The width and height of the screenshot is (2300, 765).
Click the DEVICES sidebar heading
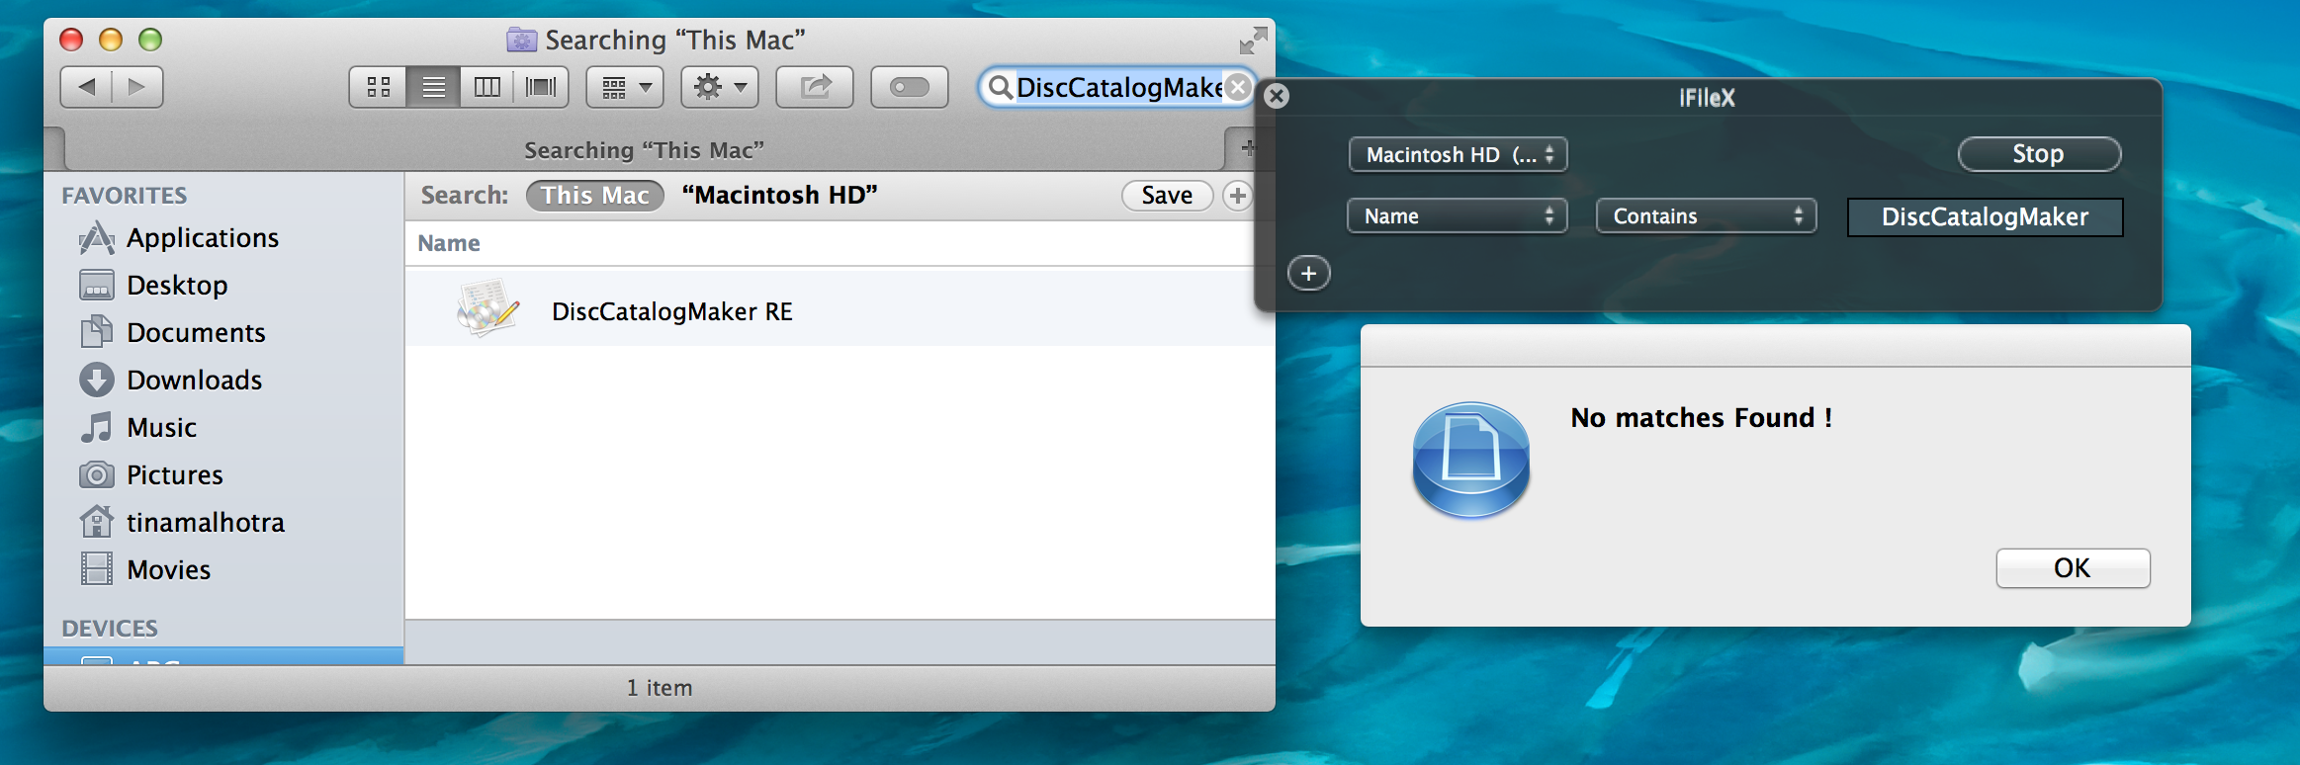[110, 629]
